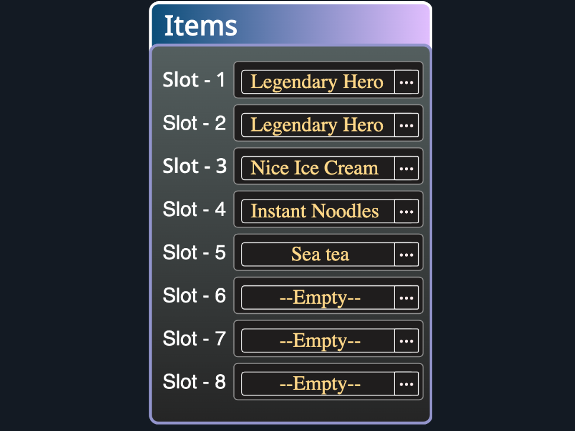
Task: Click the Items panel header
Action: (x=290, y=26)
